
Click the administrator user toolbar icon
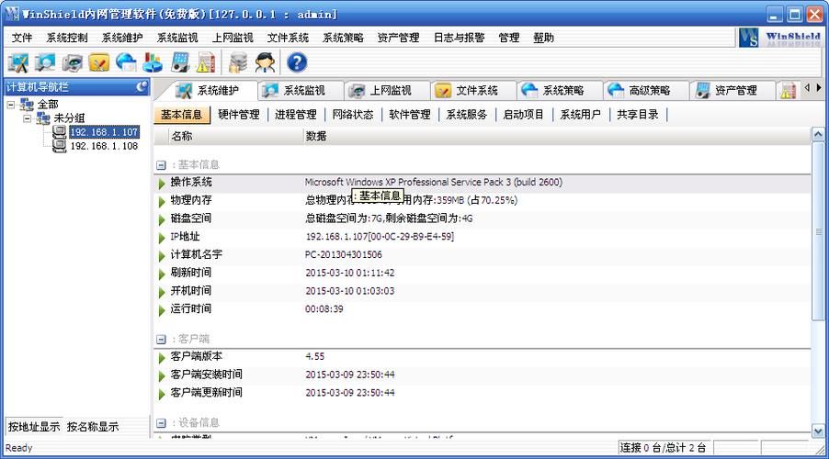[x=265, y=62]
